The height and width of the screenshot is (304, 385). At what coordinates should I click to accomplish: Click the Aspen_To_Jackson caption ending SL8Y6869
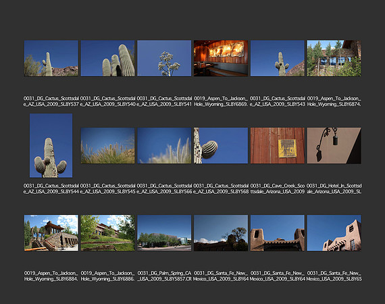coord(221,101)
